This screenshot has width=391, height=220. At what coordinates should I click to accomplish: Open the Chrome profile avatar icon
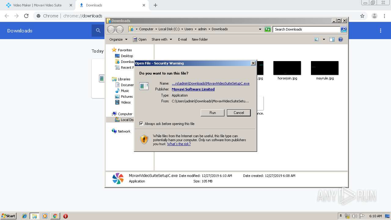pyautogui.click(x=374, y=16)
